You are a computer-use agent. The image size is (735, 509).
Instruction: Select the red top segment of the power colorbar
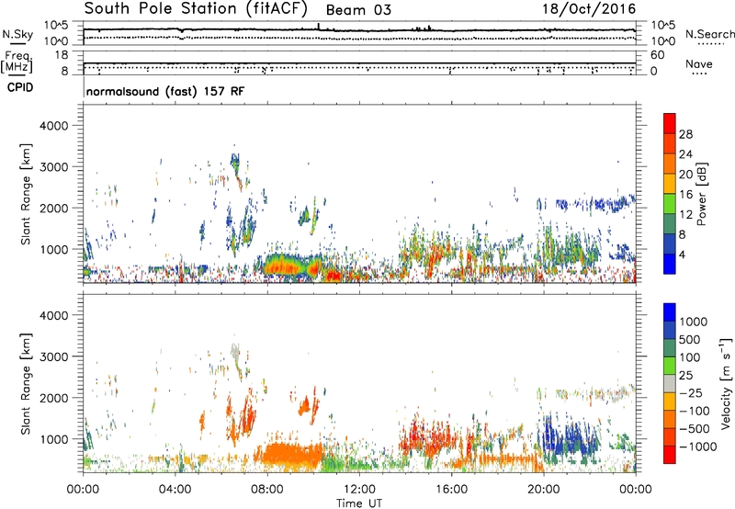(x=670, y=123)
